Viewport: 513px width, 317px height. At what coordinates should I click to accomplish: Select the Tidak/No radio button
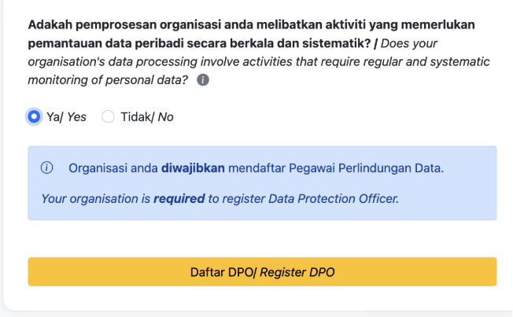tap(109, 116)
